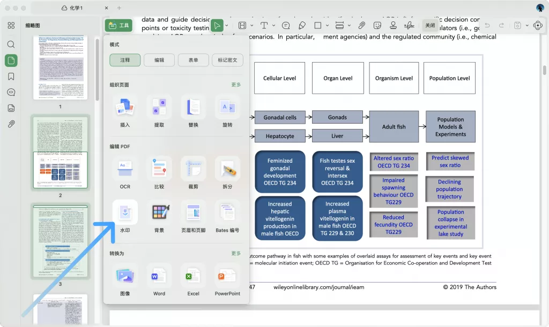Select the pencil drawing tool
The width and height of the screenshot is (549, 327).
[x=302, y=25]
